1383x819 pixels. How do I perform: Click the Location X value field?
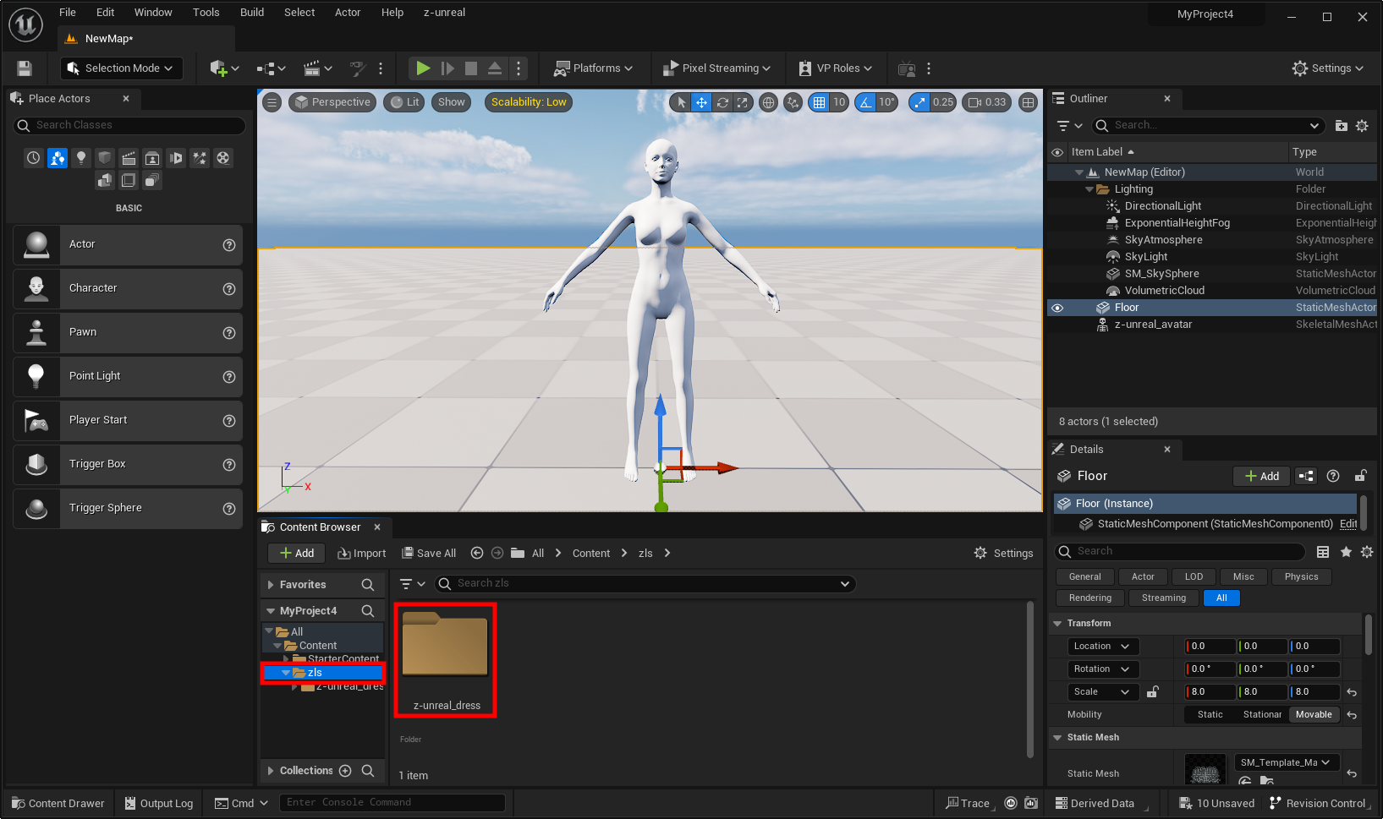click(x=1210, y=647)
